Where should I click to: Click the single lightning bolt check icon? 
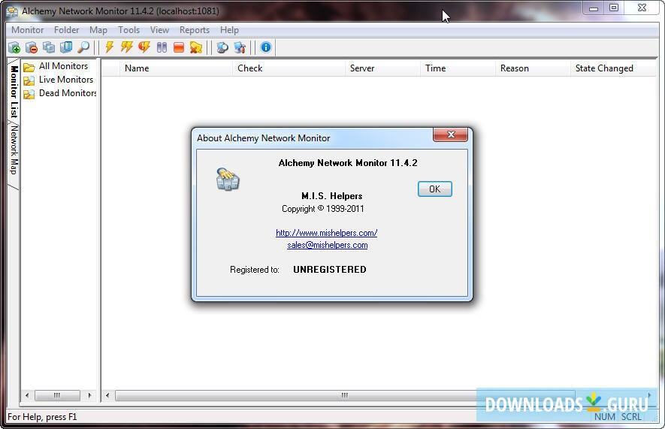(x=110, y=47)
